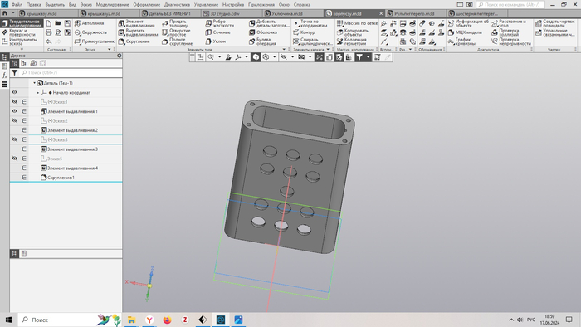This screenshot has height=327, width=581.
Task: Open МЦХ модели mass properties
Action: 465,32
